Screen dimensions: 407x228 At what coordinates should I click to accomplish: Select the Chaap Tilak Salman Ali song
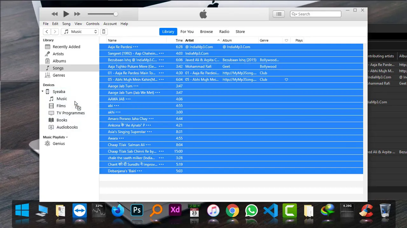tap(231, 145)
